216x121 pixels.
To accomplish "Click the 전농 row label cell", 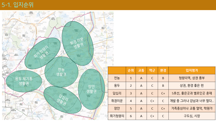I will click(117, 78).
